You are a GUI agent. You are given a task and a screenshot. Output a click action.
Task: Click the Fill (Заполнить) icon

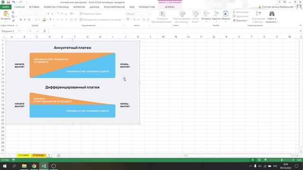pos(234,16)
